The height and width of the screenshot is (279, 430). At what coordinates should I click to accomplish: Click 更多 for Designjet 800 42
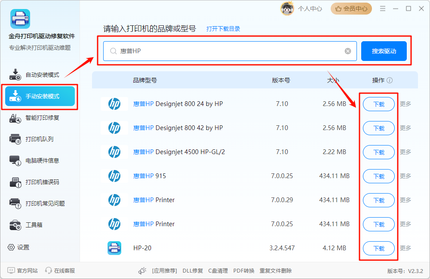[405, 128]
